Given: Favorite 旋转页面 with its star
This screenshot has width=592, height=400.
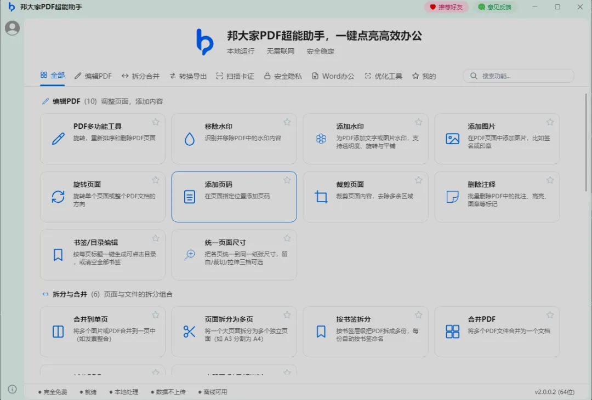Looking at the screenshot, I should pyautogui.click(x=156, y=180).
